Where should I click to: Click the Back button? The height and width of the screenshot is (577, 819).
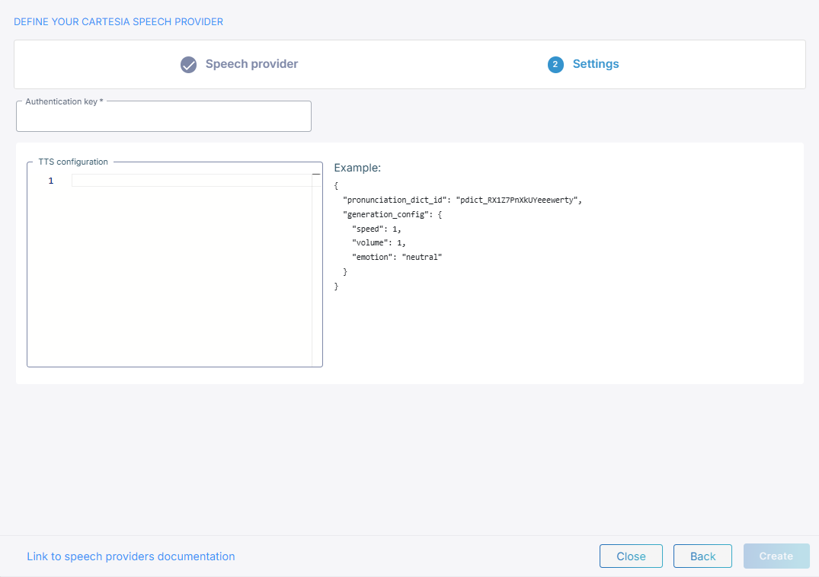(702, 556)
